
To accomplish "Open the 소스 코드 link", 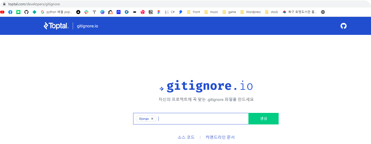I will pos(186,137).
